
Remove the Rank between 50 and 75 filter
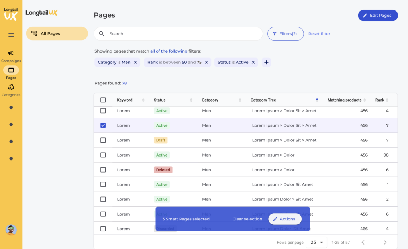point(206,62)
